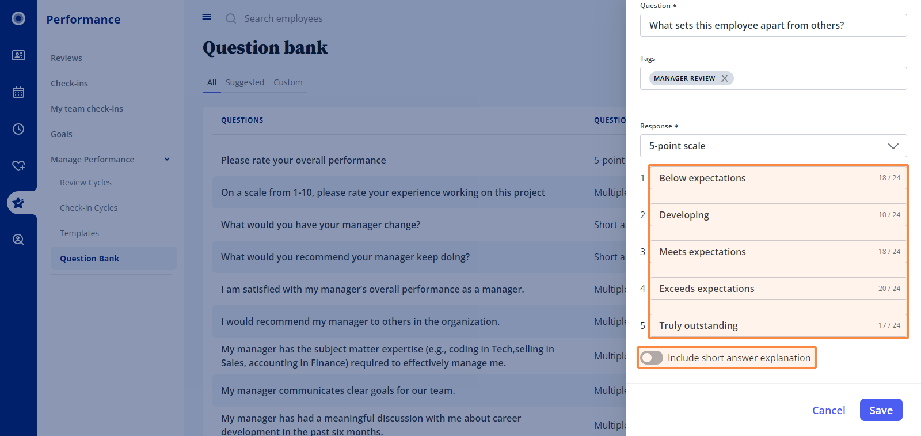Remove the MANAGER REVIEW tag
This screenshot has width=921, height=436.
tap(724, 78)
